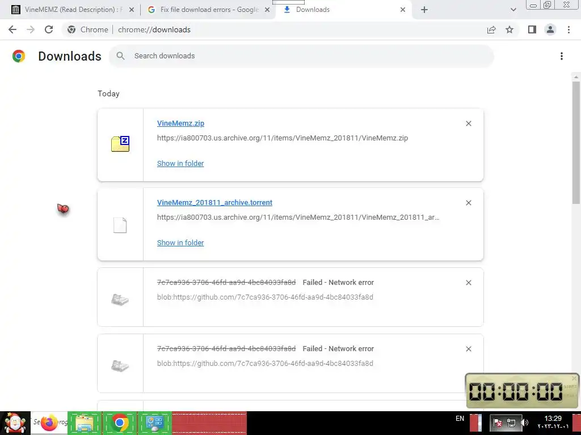
Task: Close the Fix file download errors tab
Action: (x=267, y=10)
